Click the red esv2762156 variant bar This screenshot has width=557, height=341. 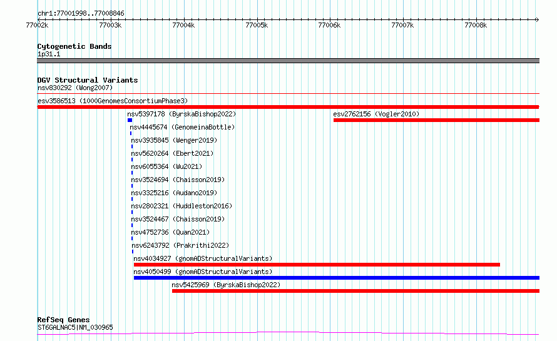(436, 120)
